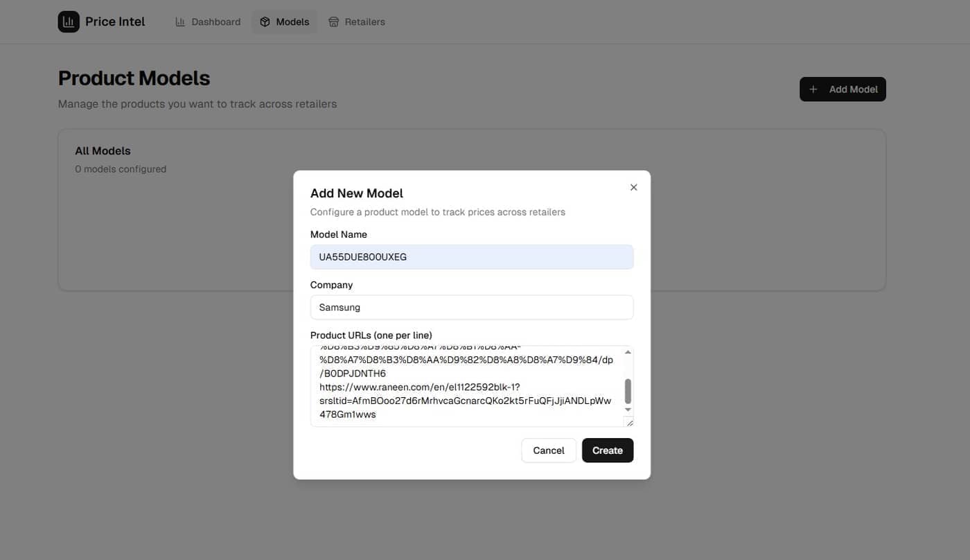Screen dimensions: 970x560
Task: Click into the Company field
Action: point(471,307)
